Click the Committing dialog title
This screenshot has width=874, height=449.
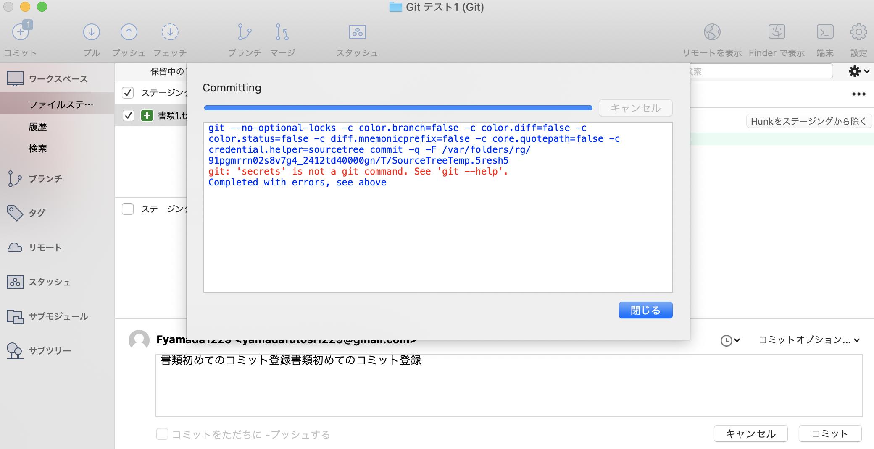tap(232, 88)
